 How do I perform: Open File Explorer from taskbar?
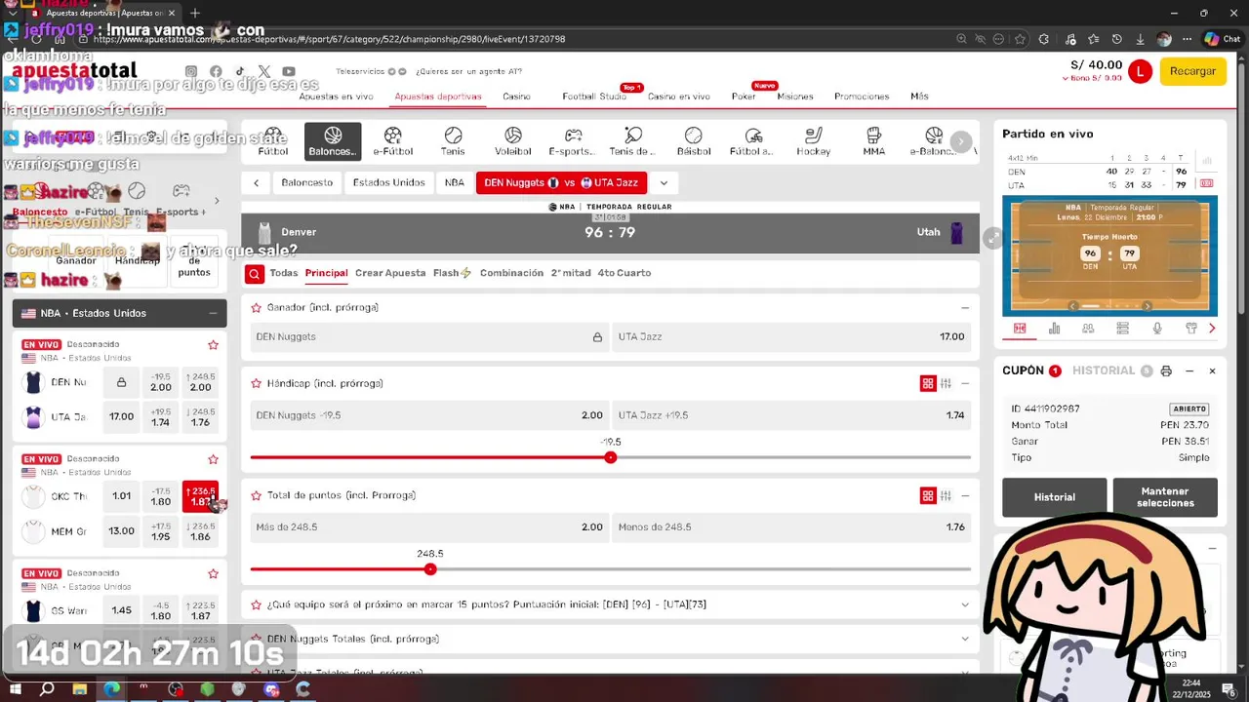[79, 689]
